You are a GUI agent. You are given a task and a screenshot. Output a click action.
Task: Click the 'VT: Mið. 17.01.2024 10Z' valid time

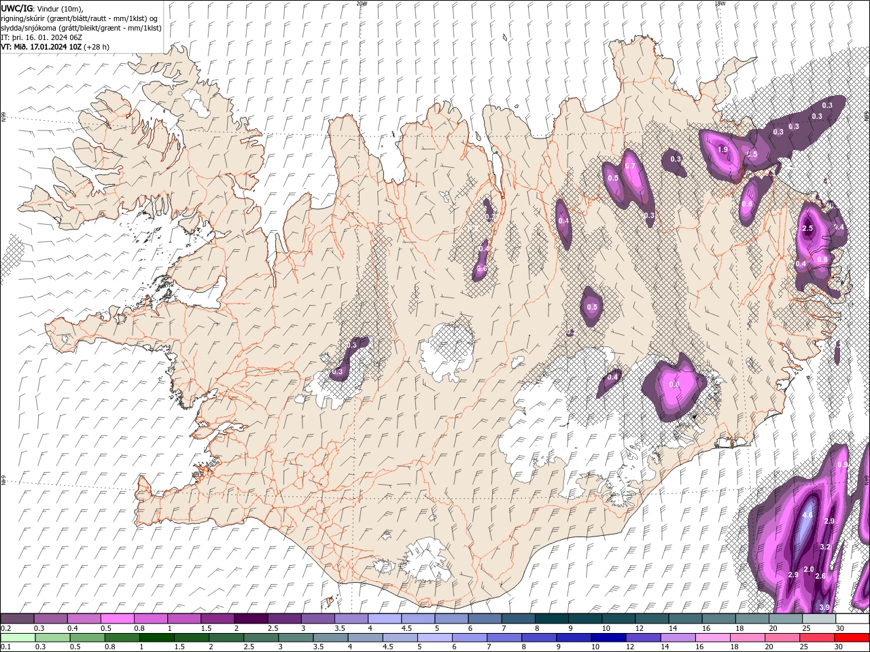(41, 47)
